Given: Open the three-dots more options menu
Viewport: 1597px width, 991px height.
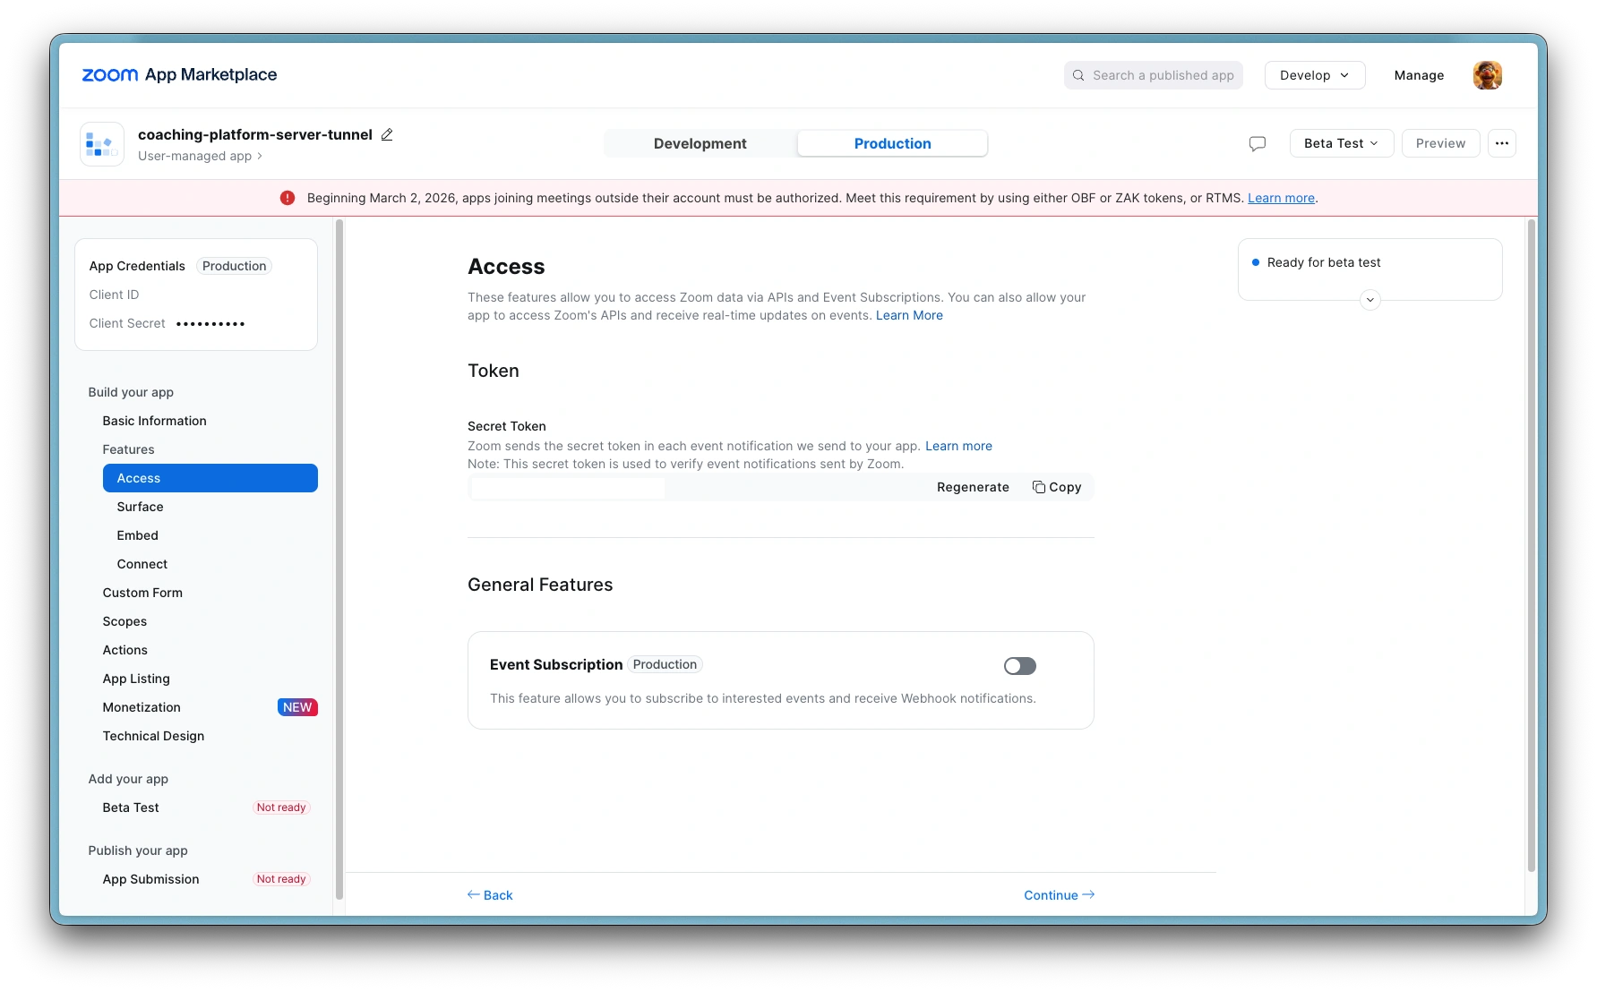Looking at the screenshot, I should coord(1501,143).
